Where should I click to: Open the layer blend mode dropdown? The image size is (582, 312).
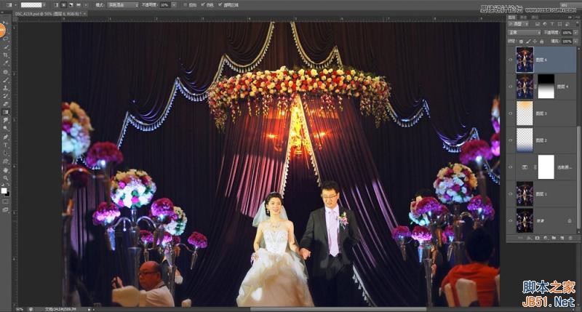525,33
